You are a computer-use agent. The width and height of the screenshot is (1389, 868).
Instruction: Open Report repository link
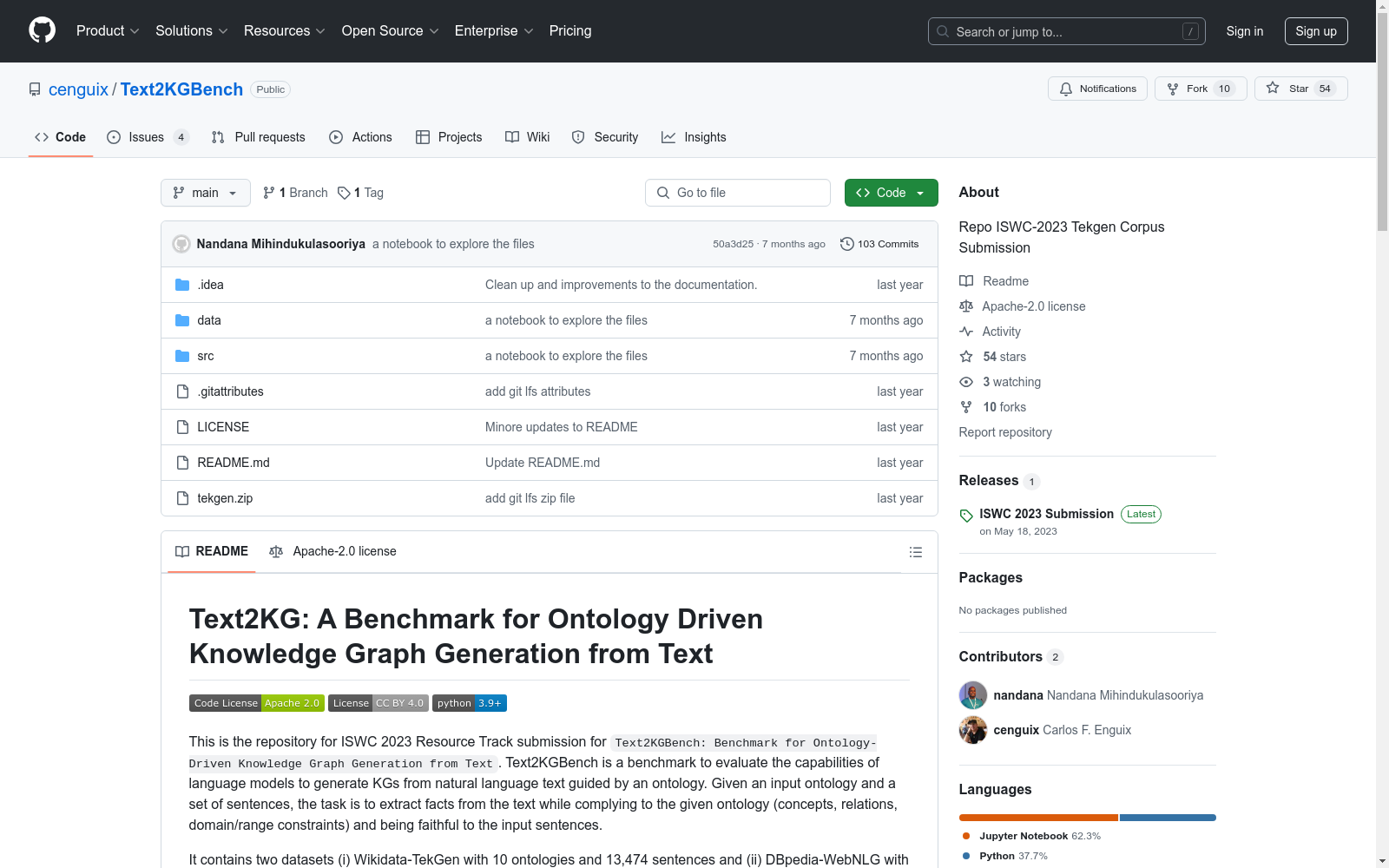pos(1005,432)
